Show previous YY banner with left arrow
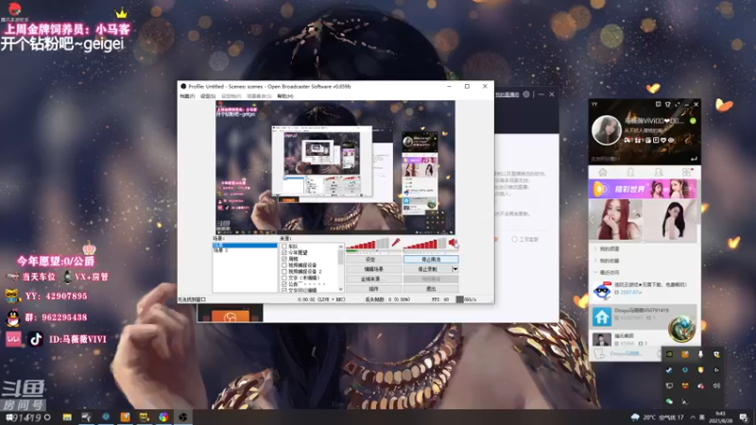756x425 pixels. [x=593, y=220]
